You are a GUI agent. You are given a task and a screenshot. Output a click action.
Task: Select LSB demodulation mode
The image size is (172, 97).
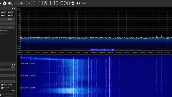2,12
